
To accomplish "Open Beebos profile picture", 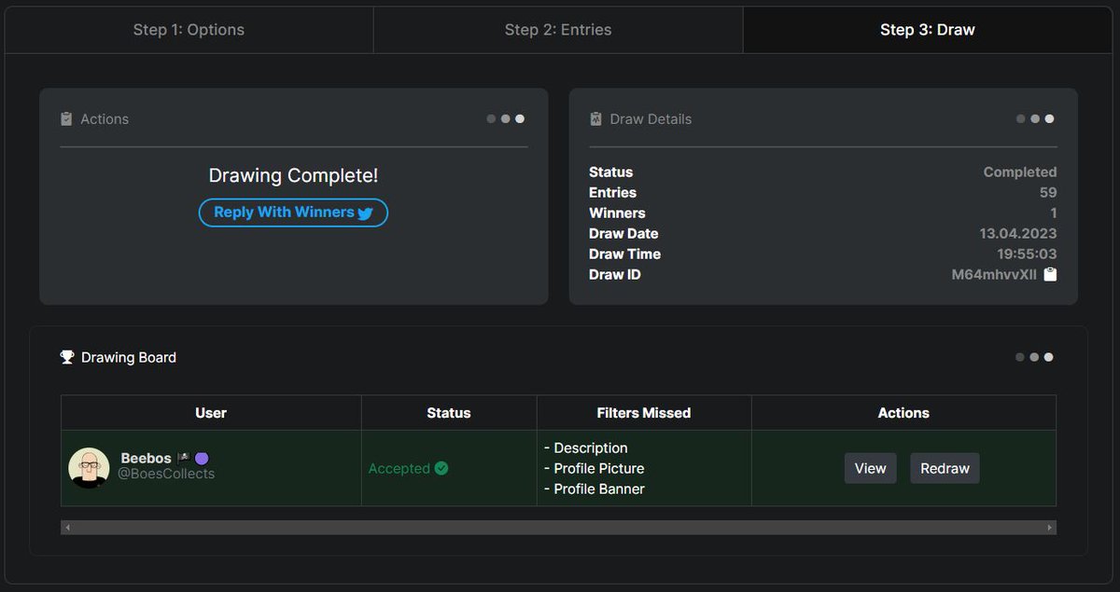I will pyautogui.click(x=89, y=468).
